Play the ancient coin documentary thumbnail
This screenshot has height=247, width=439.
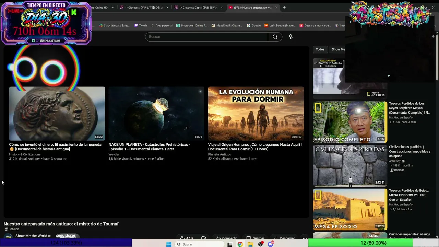[57, 114]
